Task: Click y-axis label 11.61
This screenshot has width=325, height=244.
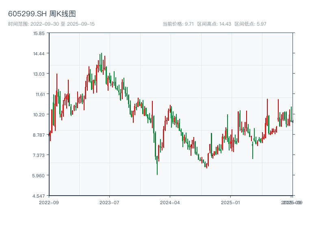Action: [40, 94]
